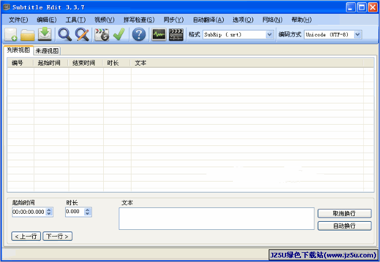The height and width of the screenshot is (262, 380).
Task: Open Visual Sync clapperboard icon
Action: (x=102, y=34)
